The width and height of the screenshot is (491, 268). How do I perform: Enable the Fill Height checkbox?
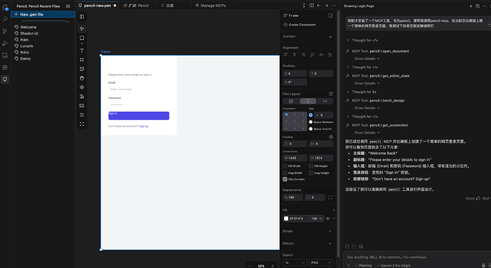(x=311, y=166)
